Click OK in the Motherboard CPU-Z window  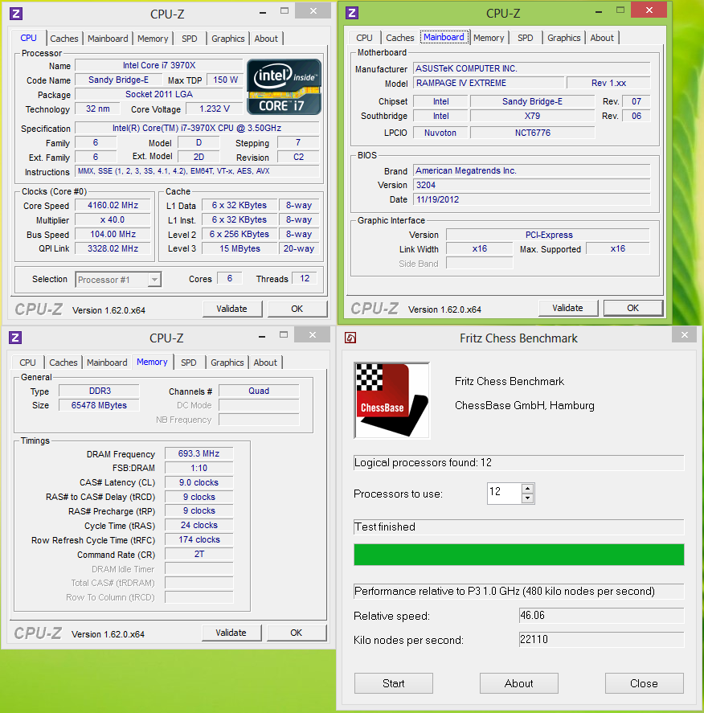(x=632, y=308)
